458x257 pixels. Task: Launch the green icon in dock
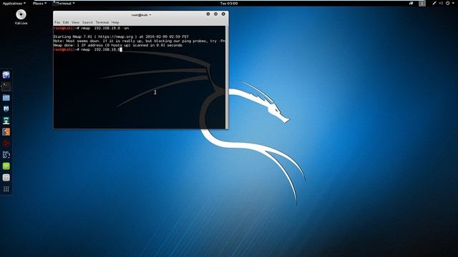coord(6,166)
